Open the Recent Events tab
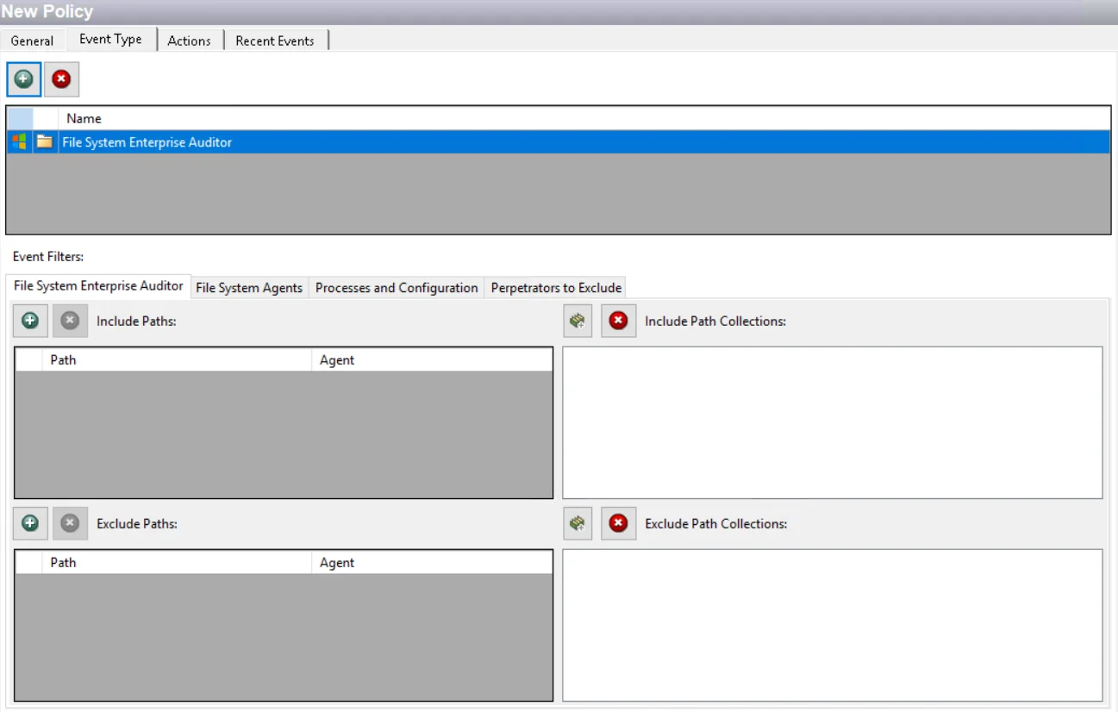Viewport: 1118px width, 712px height. [x=275, y=41]
